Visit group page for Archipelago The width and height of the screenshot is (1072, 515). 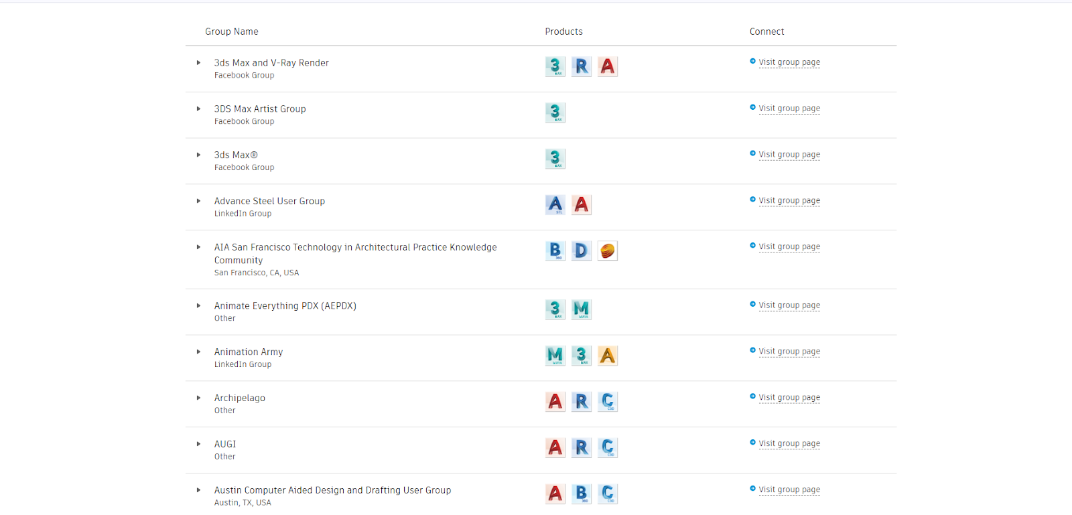click(789, 398)
